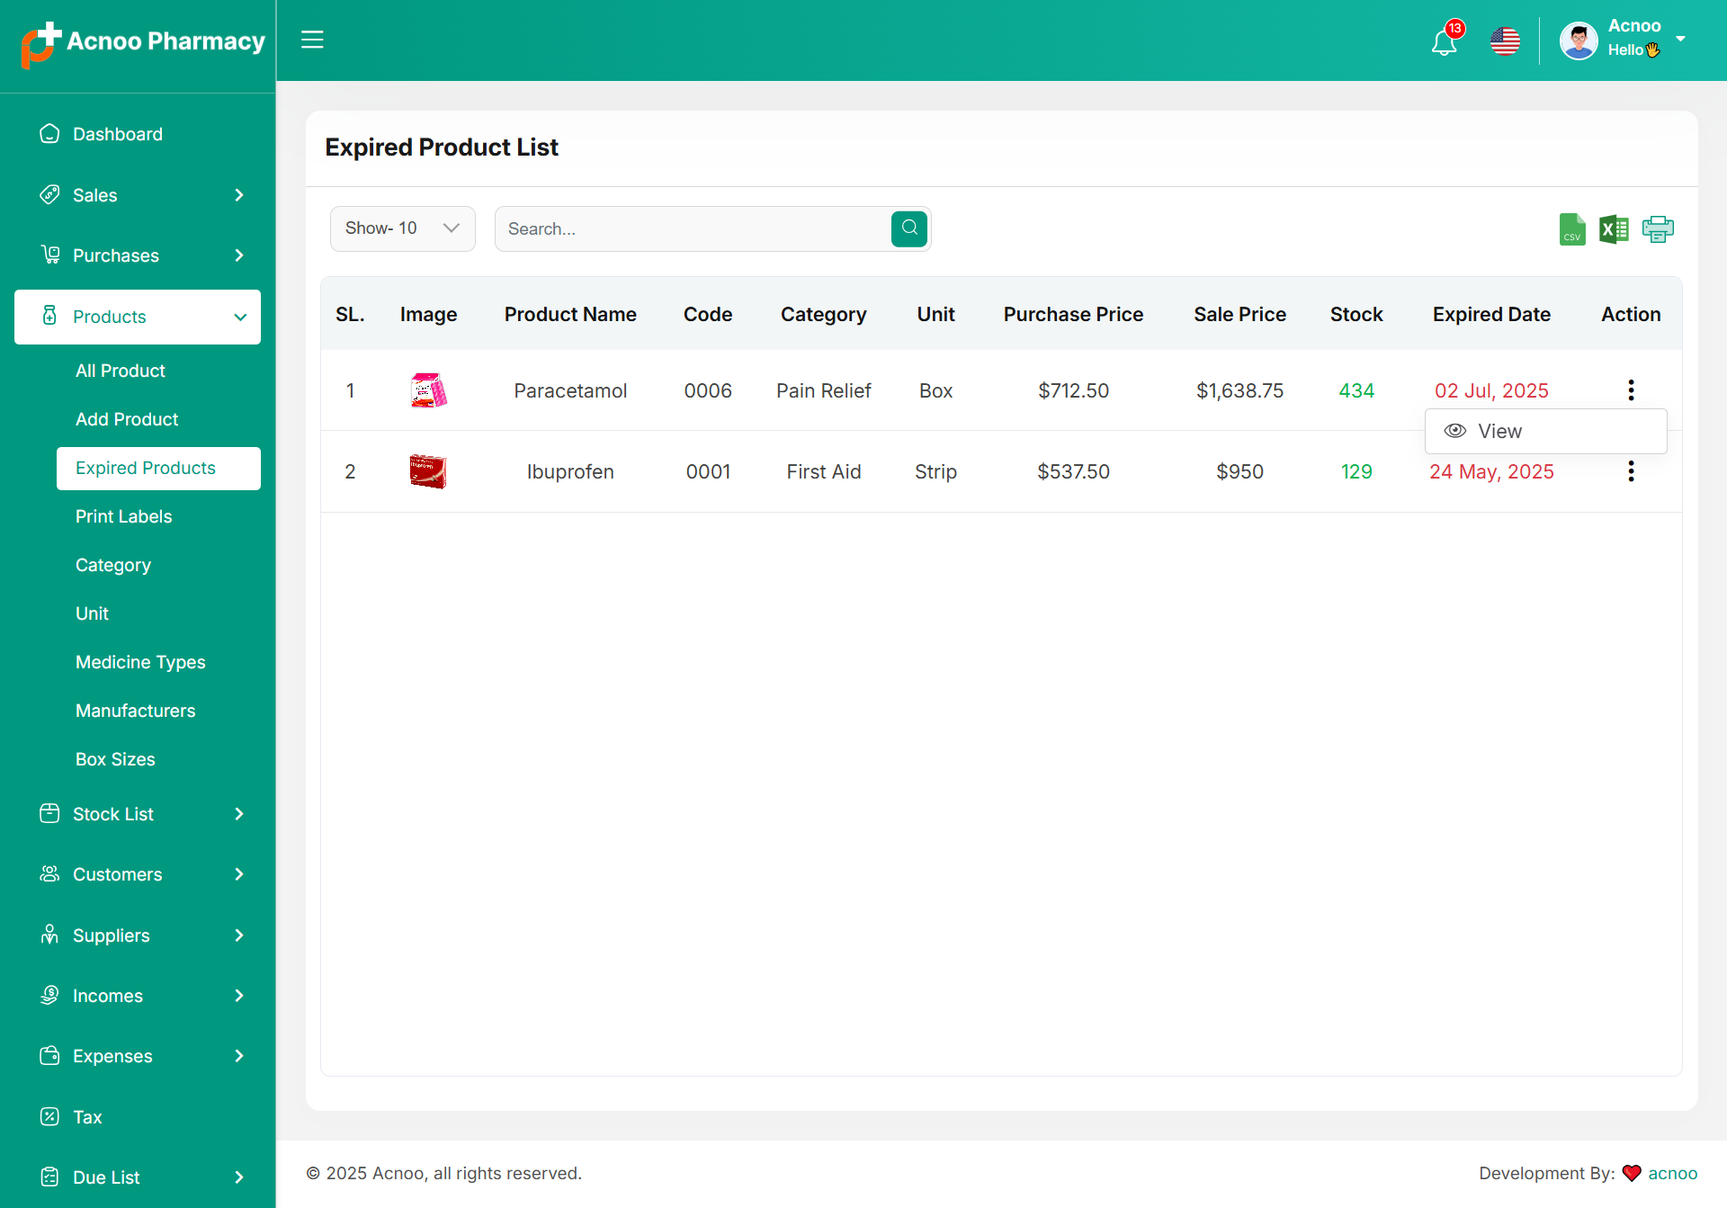Click the search magnifier button
Image resolution: width=1727 pixels, height=1208 pixels.
point(909,228)
